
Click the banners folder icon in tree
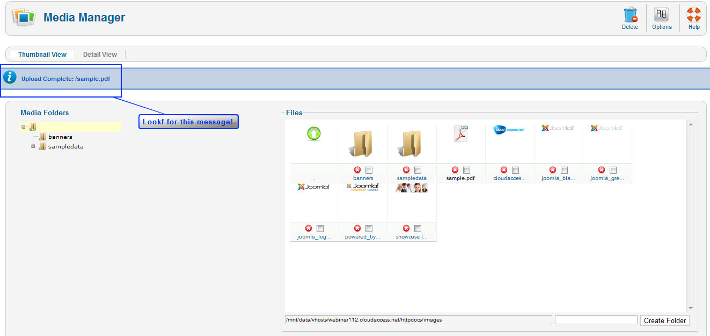[x=42, y=137]
